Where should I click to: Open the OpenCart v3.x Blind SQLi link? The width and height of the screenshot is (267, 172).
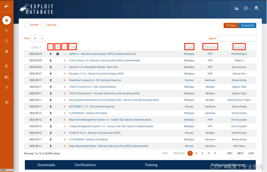94,67
